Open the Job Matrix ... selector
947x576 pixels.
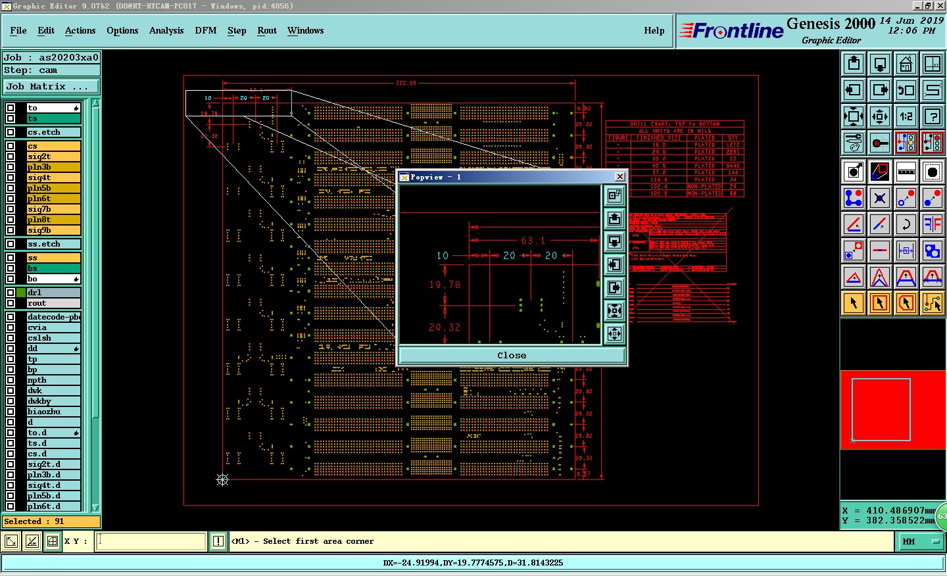tap(51, 86)
